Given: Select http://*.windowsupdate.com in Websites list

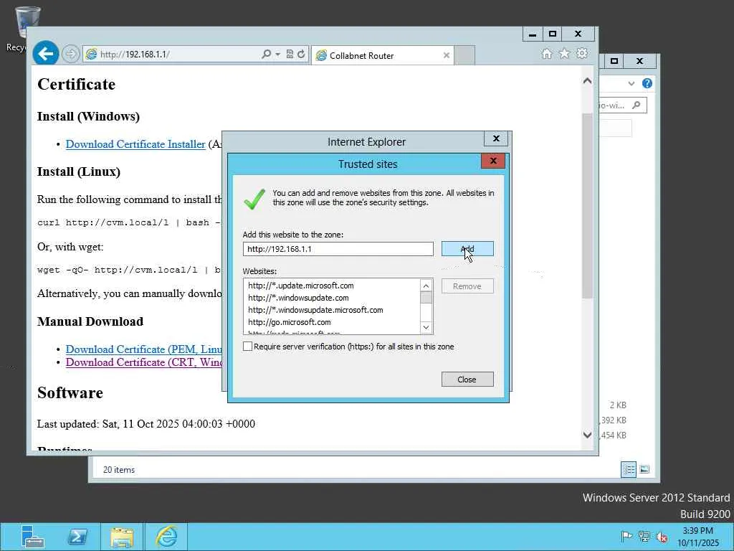Looking at the screenshot, I should tap(298, 298).
